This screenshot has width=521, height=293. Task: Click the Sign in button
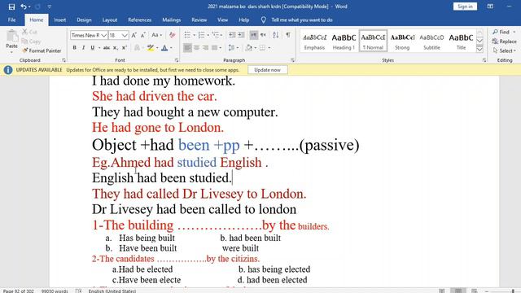click(465, 7)
